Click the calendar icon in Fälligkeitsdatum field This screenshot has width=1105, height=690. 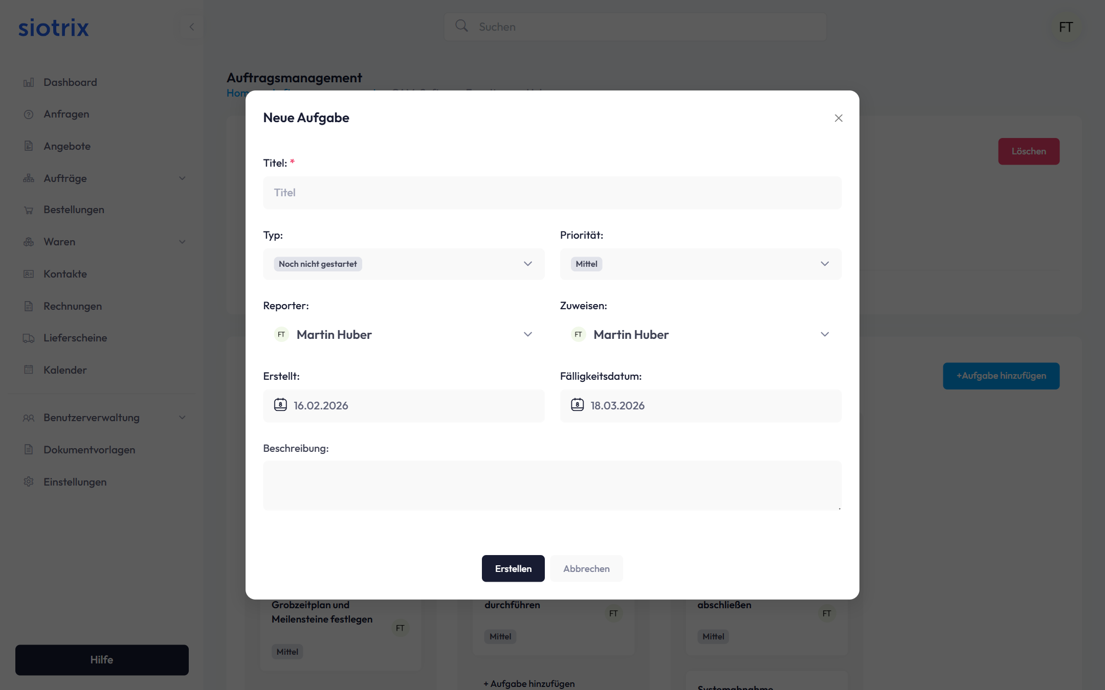pyautogui.click(x=577, y=405)
